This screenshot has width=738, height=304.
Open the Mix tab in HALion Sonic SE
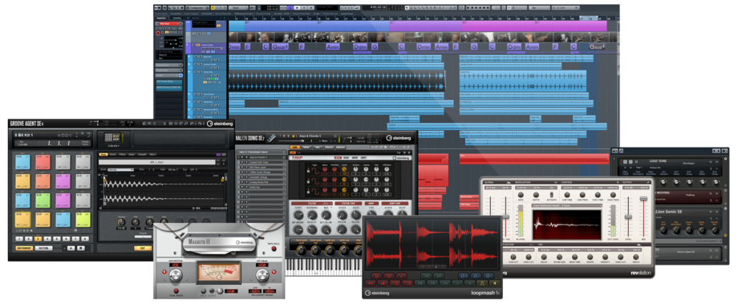(317, 148)
